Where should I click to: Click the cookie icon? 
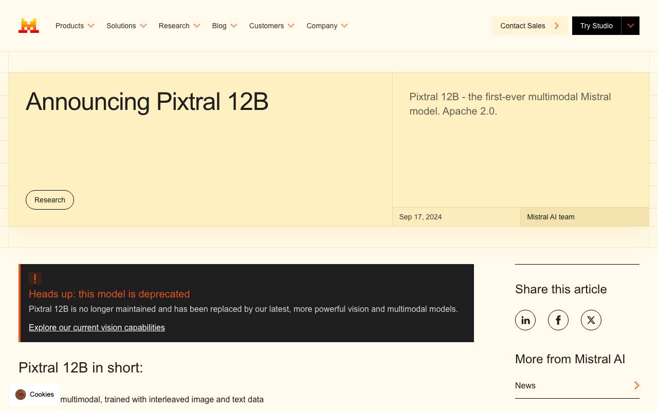click(x=21, y=395)
